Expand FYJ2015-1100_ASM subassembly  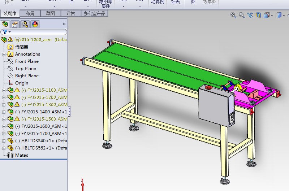[x=4, y=90]
